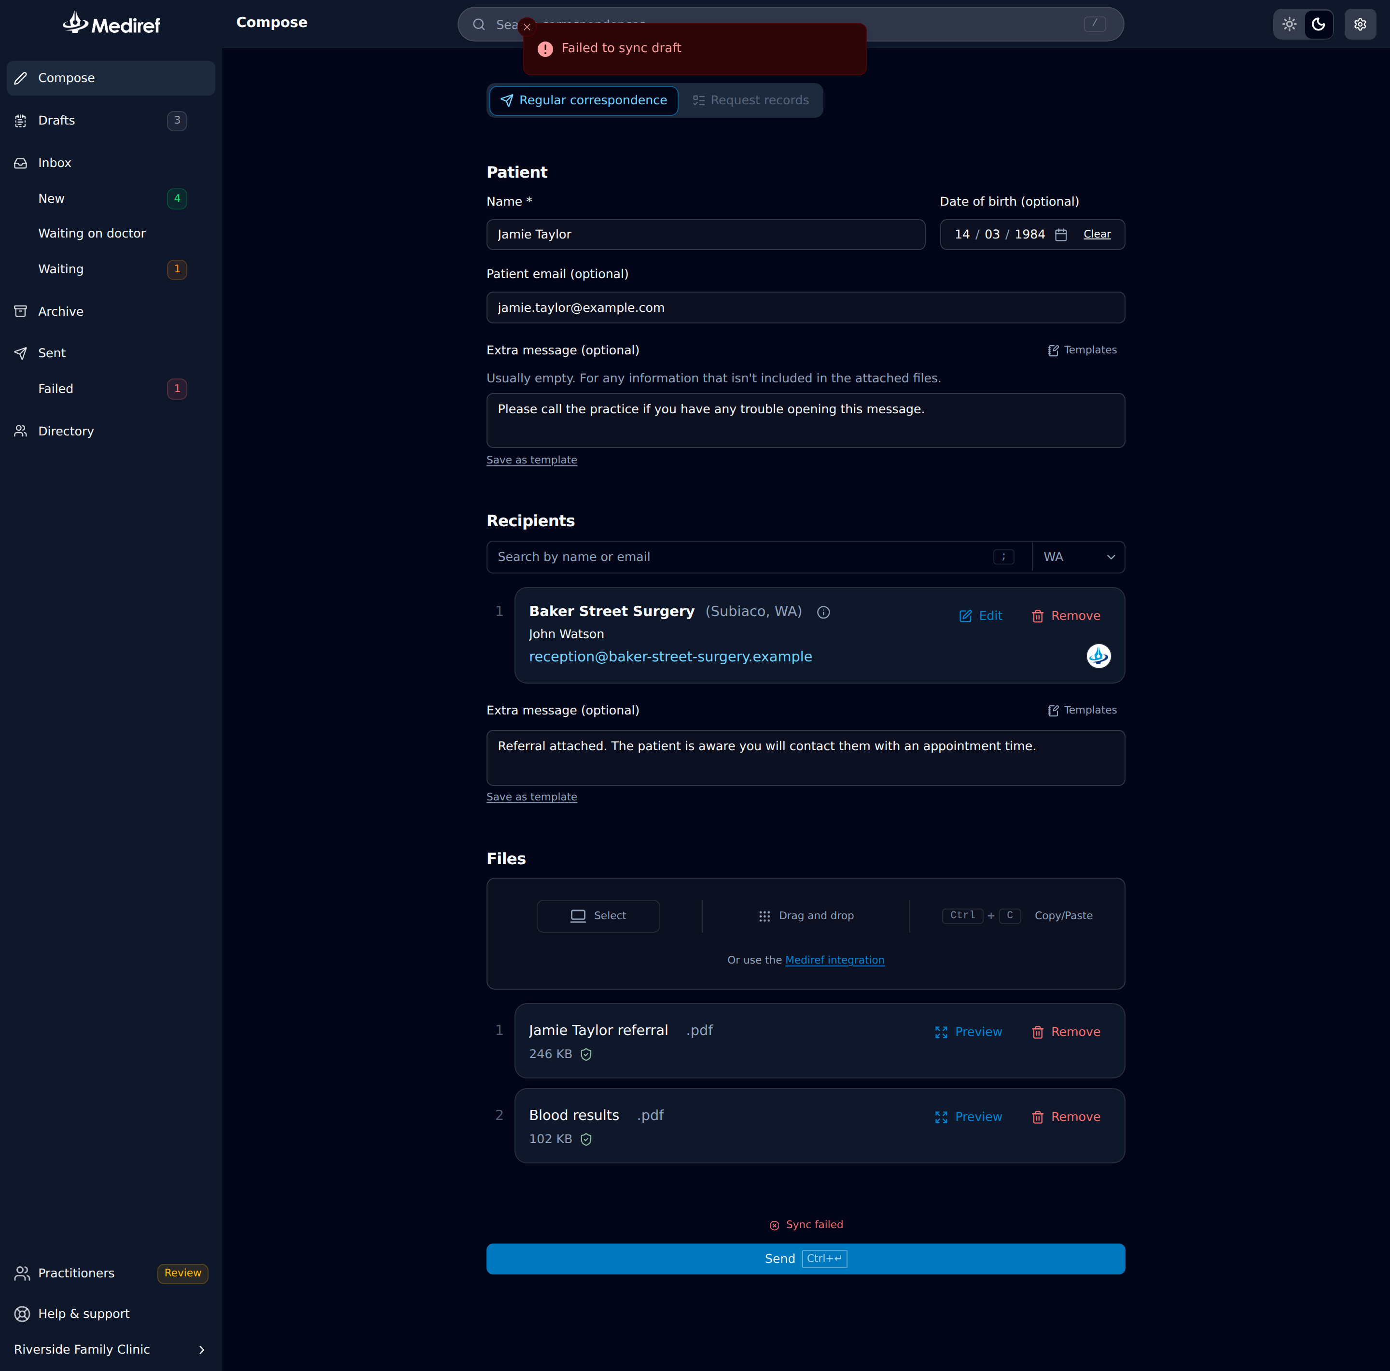
Task: Open the Directory page
Action: (x=111, y=431)
